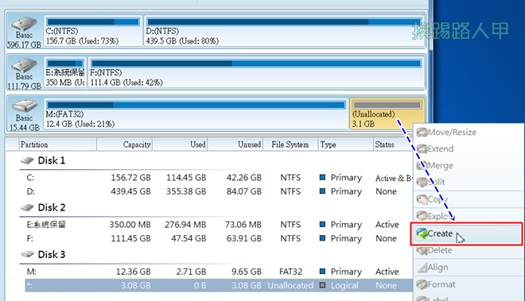Select the Unallocated 3.1 GB block
Viewport: 525px width, 301px height.
click(x=387, y=114)
